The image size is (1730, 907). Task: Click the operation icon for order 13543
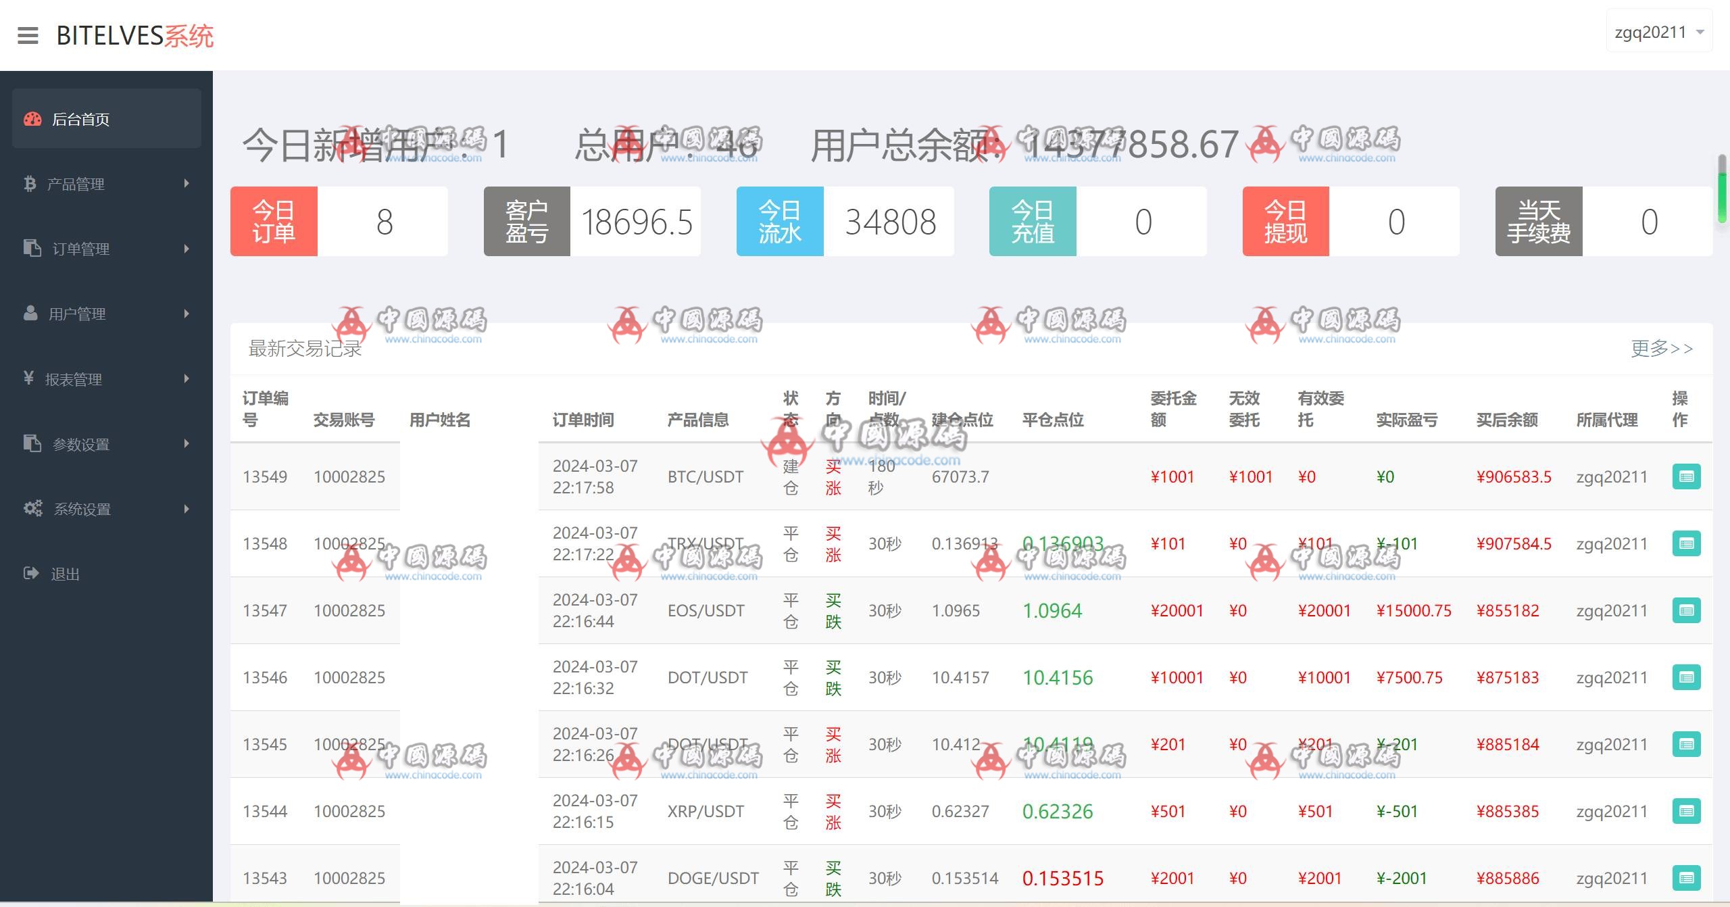point(1687,877)
